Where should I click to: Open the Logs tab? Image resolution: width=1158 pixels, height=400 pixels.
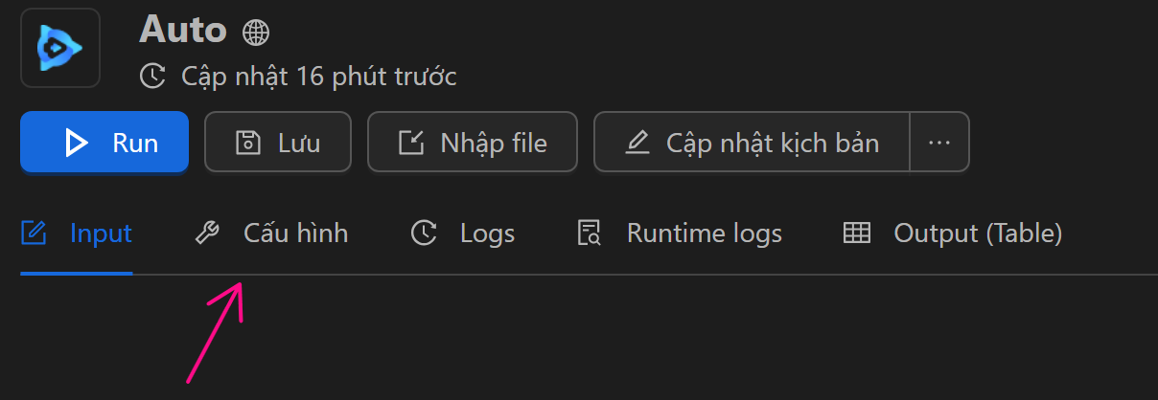click(487, 233)
